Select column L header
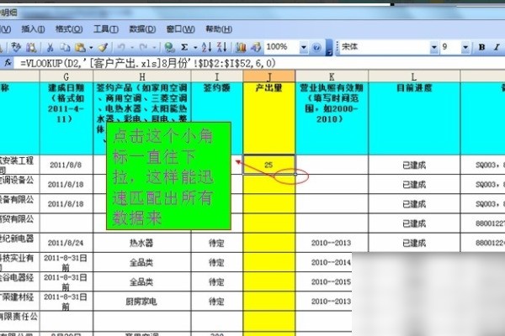The width and height of the screenshot is (505, 336). (x=414, y=76)
